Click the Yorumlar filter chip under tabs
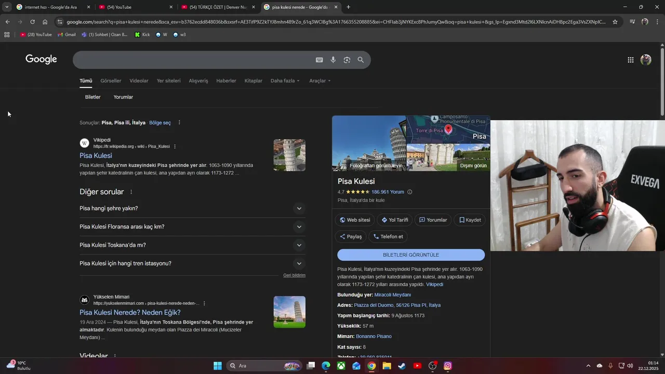 [123, 97]
